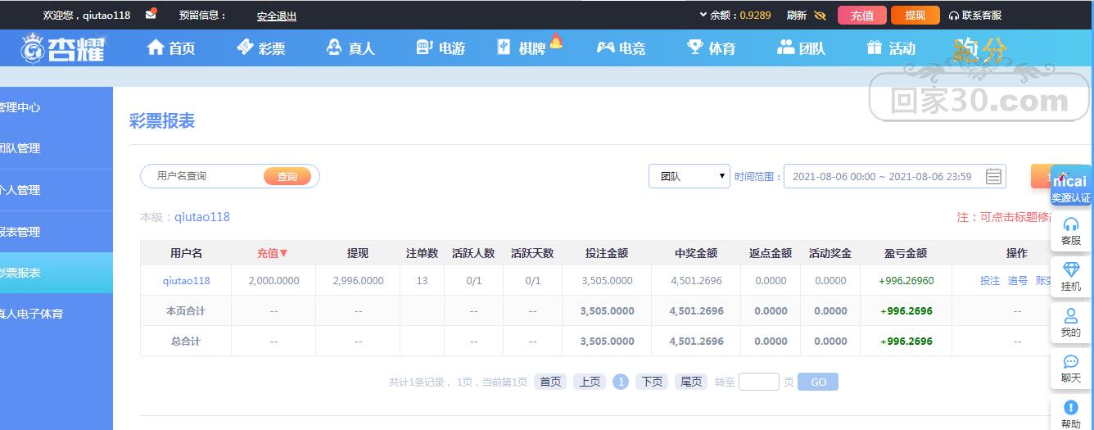Go to 尾页 last page
This screenshot has width=1094, height=430.
click(x=691, y=382)
